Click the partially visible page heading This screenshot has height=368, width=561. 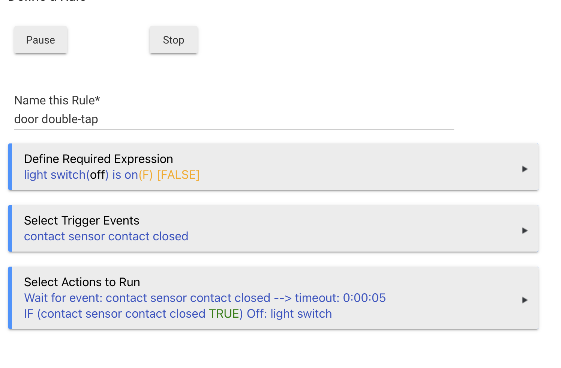tap(47, 1)
